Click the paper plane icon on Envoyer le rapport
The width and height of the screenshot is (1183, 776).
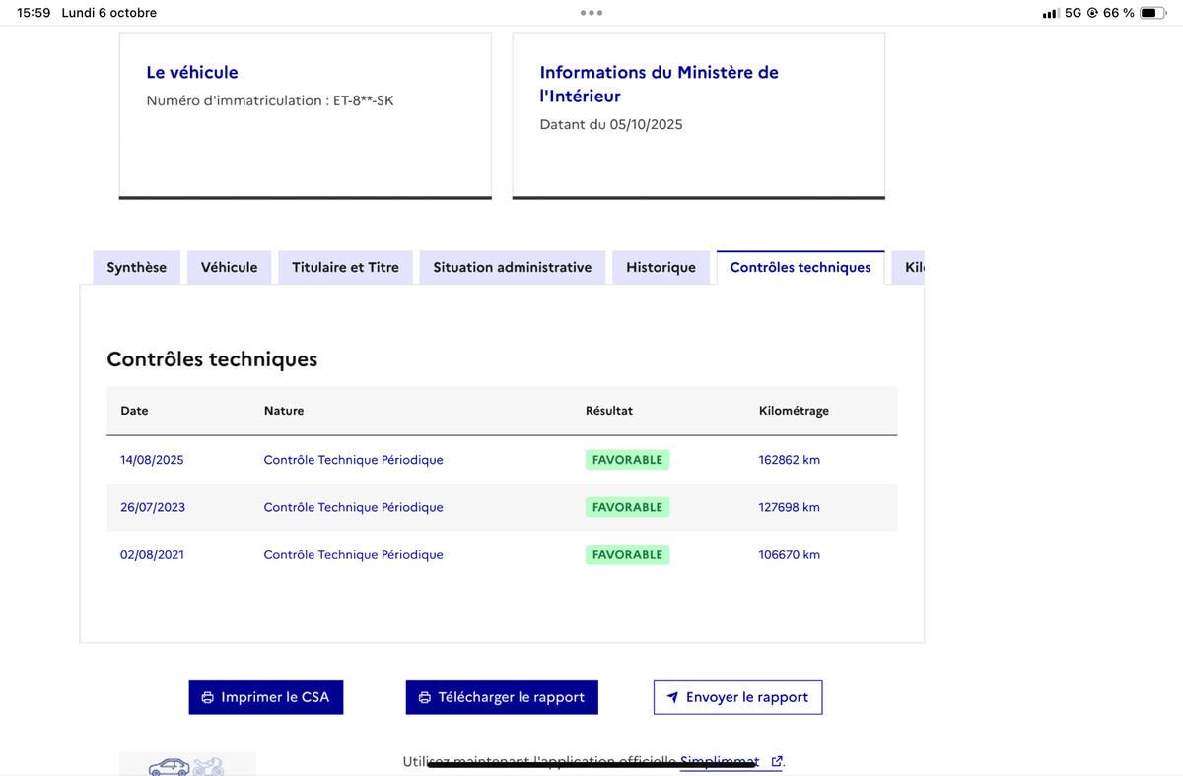(672, 697)
